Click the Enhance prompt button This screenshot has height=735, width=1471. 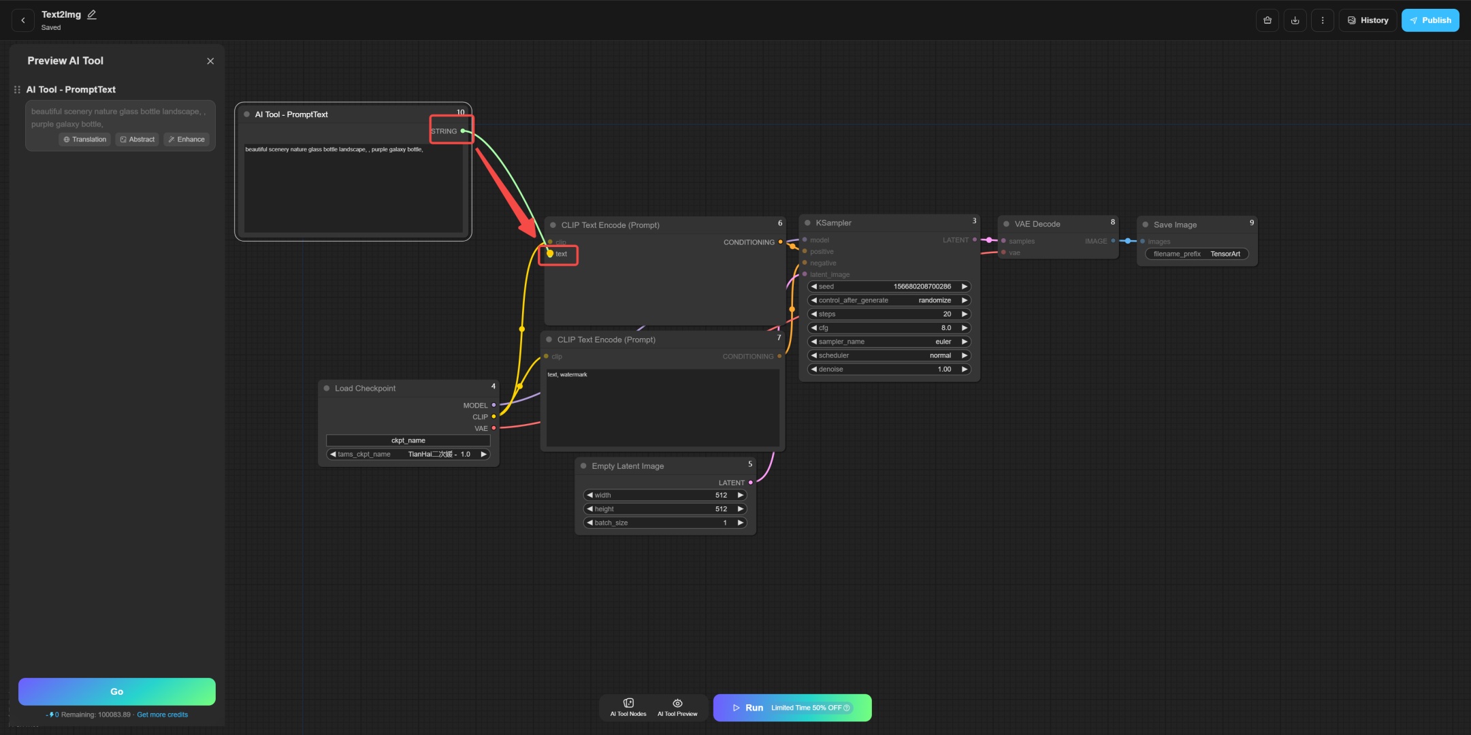pos(187,140)
